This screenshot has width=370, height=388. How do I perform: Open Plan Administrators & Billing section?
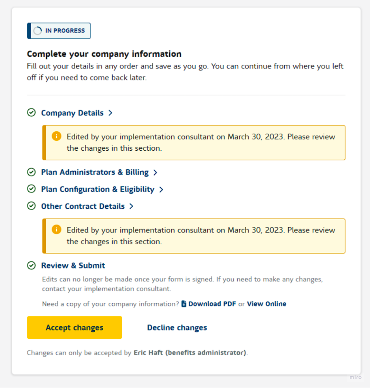(x=95, y=172)
